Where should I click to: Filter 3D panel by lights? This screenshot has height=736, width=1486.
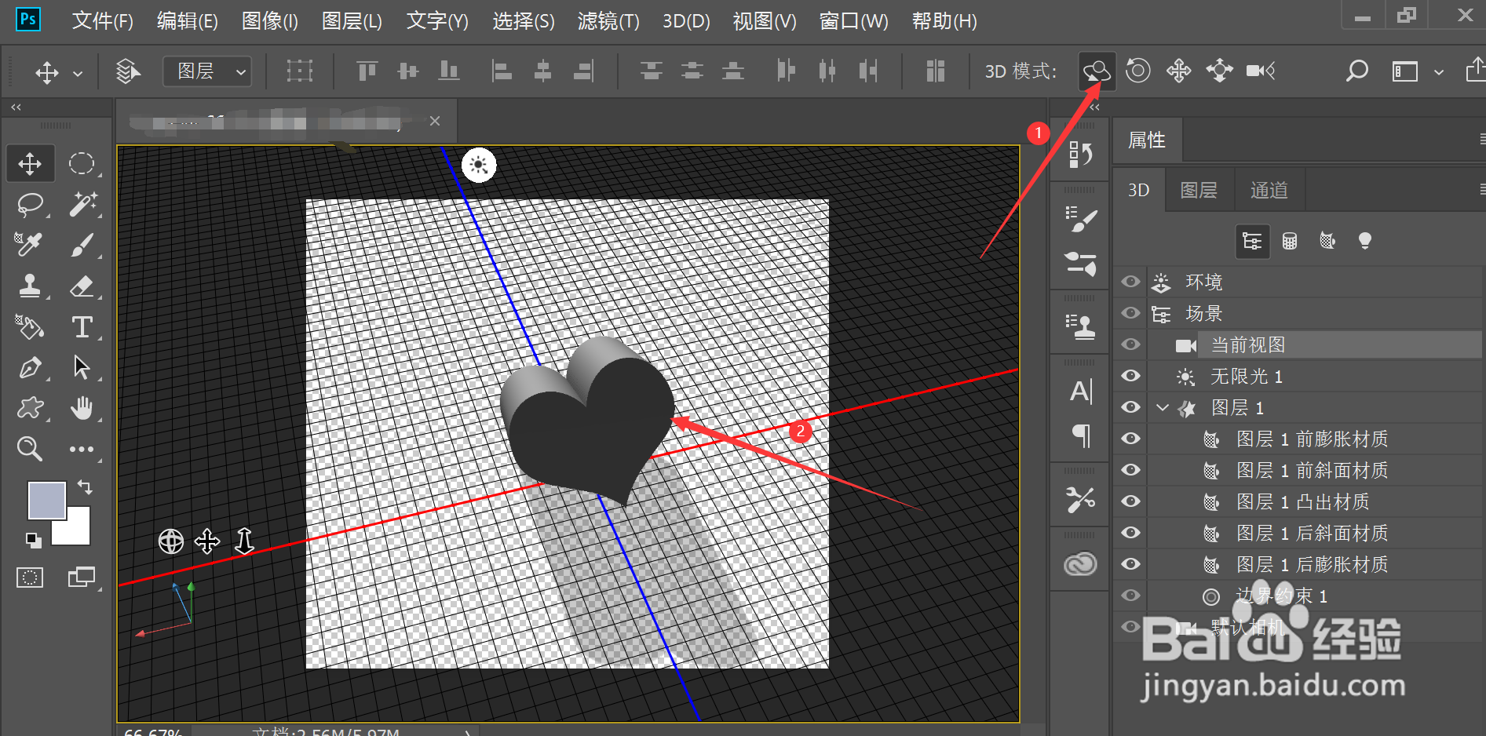tap(1365, 241)
